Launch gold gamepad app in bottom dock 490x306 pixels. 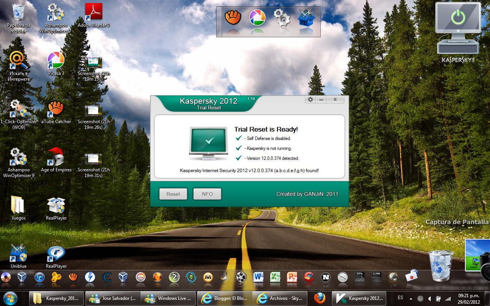point(56,277)
